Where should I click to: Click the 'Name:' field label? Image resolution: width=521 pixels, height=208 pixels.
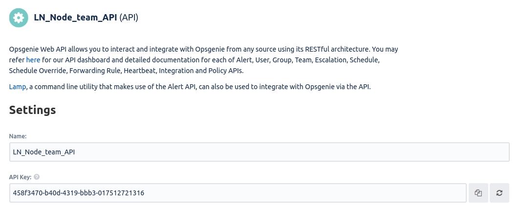(x=18, y=136)
